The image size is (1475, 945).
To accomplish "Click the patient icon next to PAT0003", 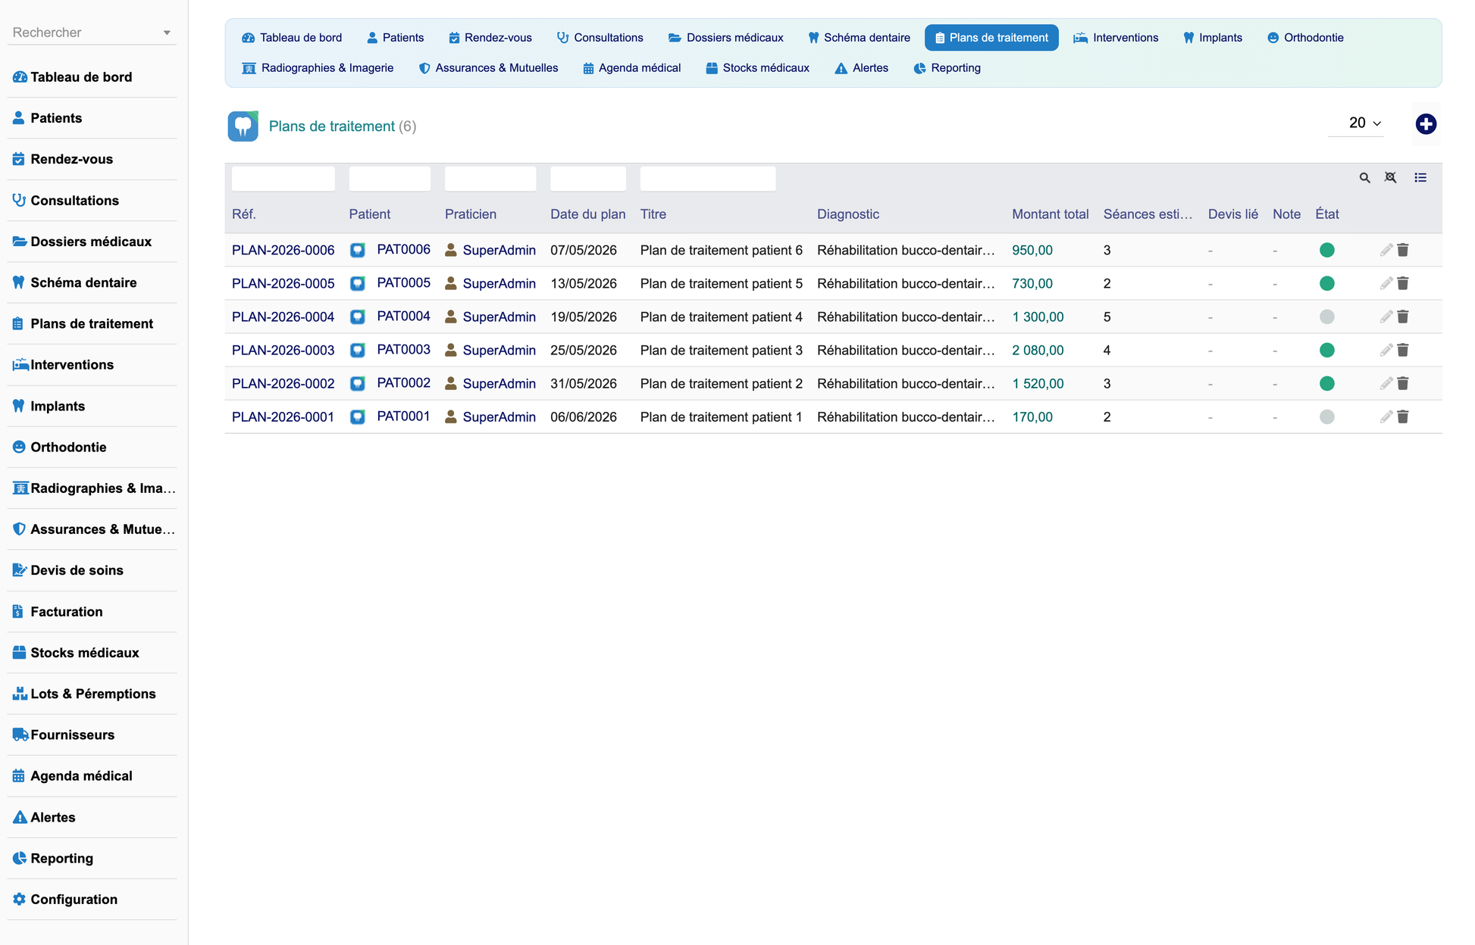I will point(358,350).
